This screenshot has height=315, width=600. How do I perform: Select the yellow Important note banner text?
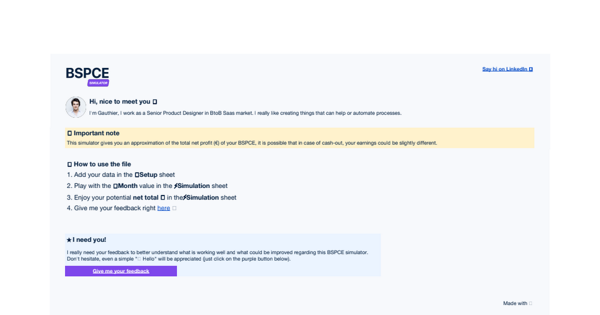click(252, 143)
